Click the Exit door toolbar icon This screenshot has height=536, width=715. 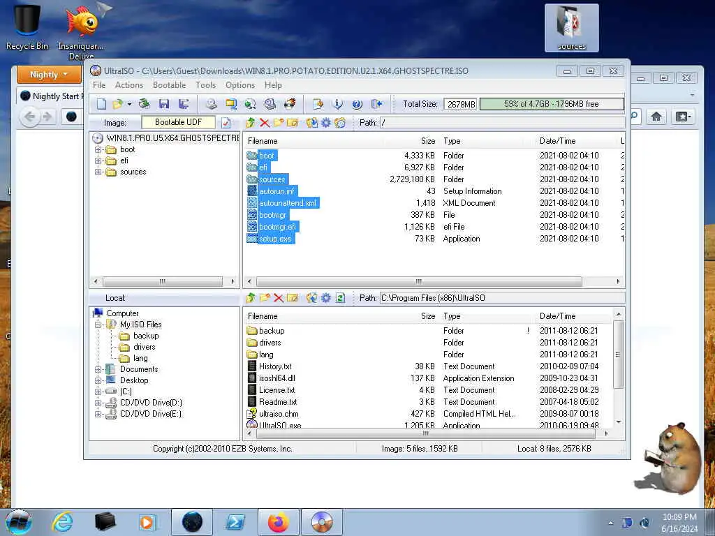[x=376, y=104]
